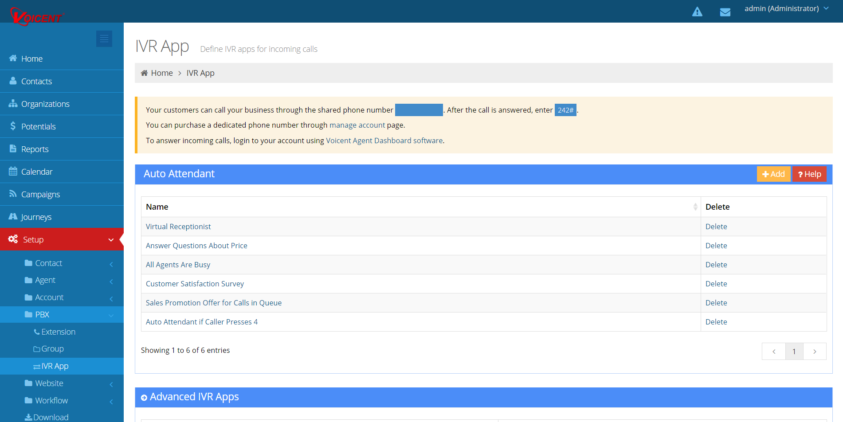Screen dimensions: 843x422
Task: Open Campaigns from the sidebar
Action: (40, 194)
